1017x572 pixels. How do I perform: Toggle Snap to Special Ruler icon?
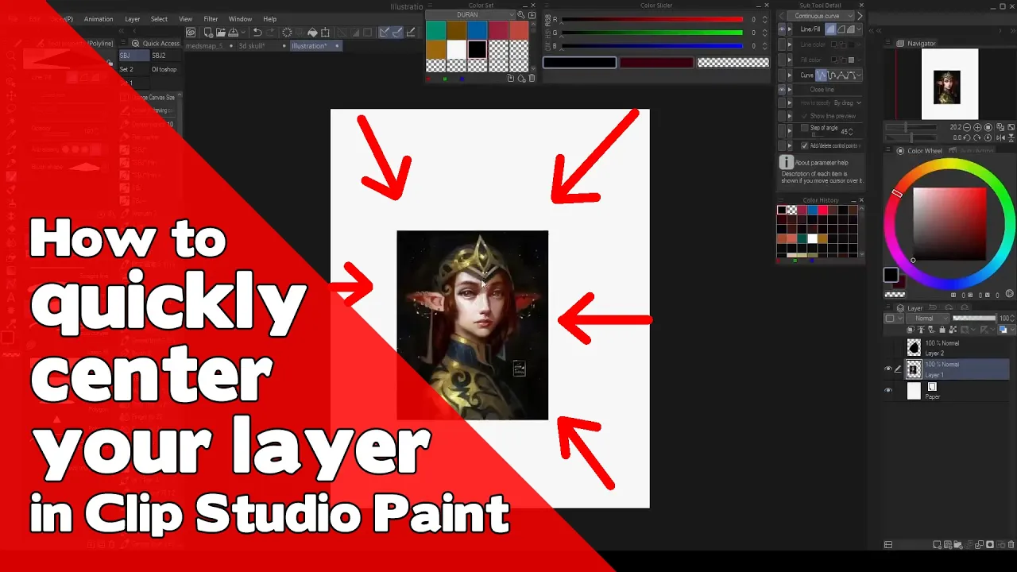pyautogui.click(x=396, y=33)
